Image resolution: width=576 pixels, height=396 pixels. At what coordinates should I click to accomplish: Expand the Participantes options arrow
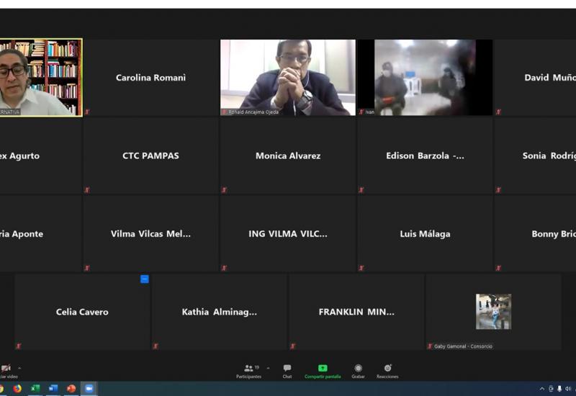[x=268, y=368]
